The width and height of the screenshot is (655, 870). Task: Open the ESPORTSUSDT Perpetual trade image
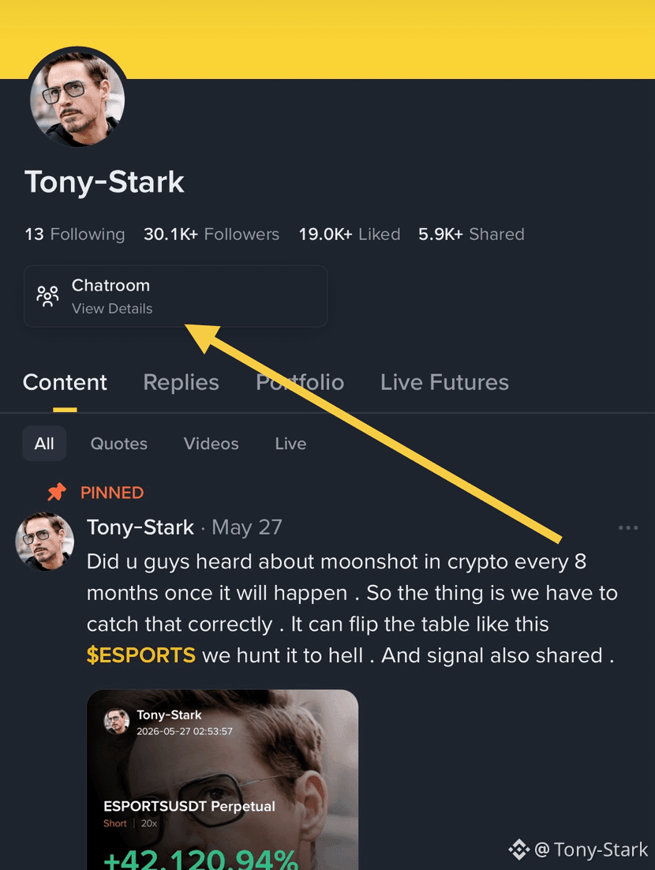[223, 779]
